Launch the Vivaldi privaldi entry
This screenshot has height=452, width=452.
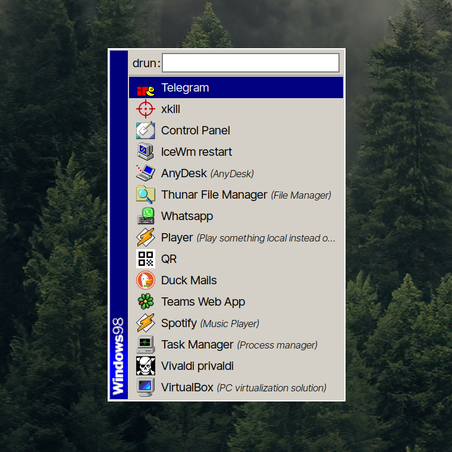[236, 366]
